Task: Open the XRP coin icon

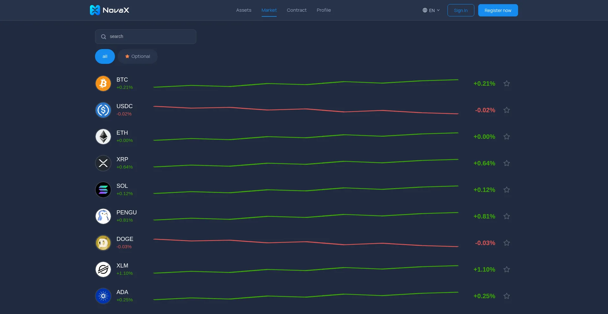Action: coord(103,163)
